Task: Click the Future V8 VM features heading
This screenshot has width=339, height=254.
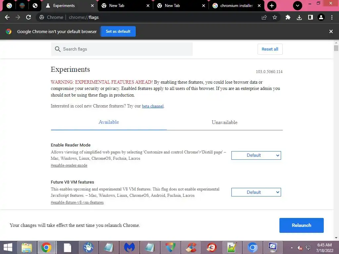Action: [x=72, y=182]
